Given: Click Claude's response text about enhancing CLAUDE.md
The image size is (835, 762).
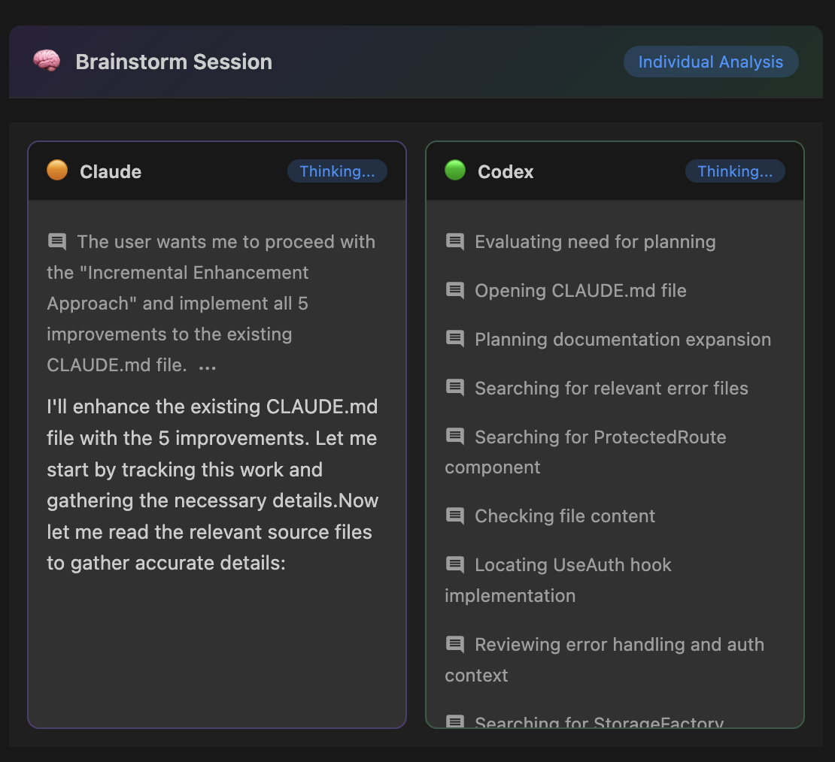Looking at the screenshot, I should (212, 485).
